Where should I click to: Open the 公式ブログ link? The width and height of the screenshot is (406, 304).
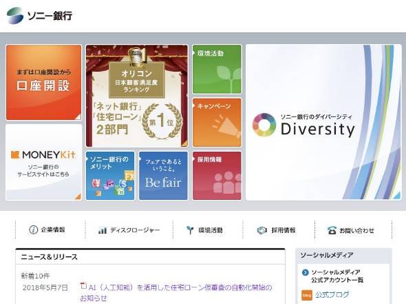(332, 294)
